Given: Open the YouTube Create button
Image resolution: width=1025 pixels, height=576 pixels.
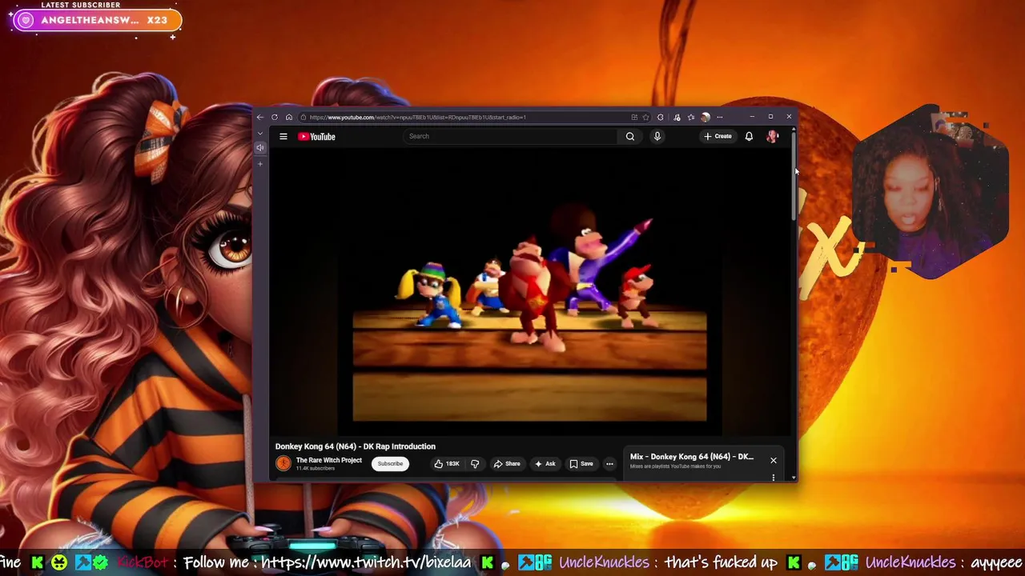Looking at the screenshot, I should click(718, 136).
